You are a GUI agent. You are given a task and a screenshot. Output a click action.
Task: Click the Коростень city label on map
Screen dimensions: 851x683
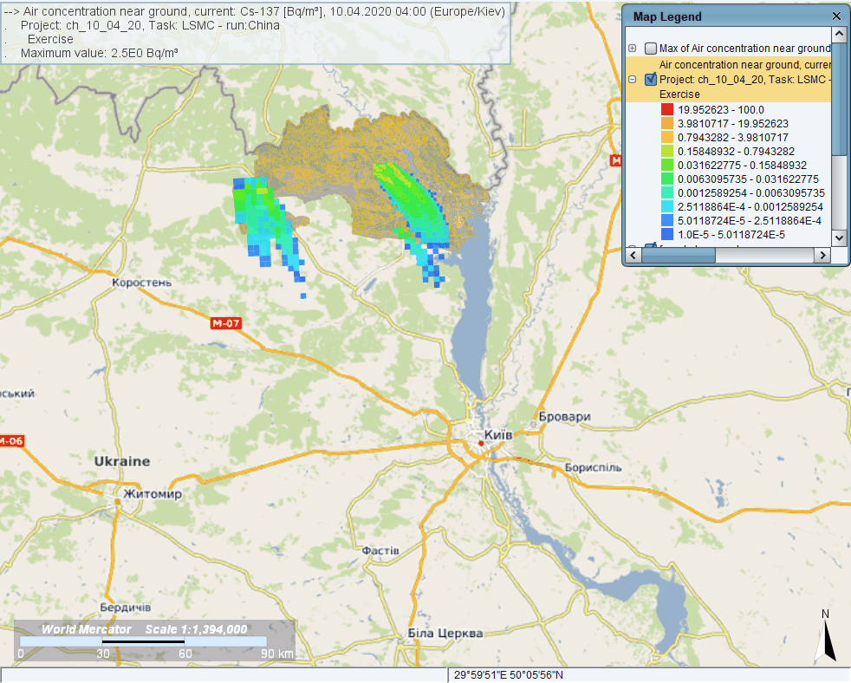(141, 283)
